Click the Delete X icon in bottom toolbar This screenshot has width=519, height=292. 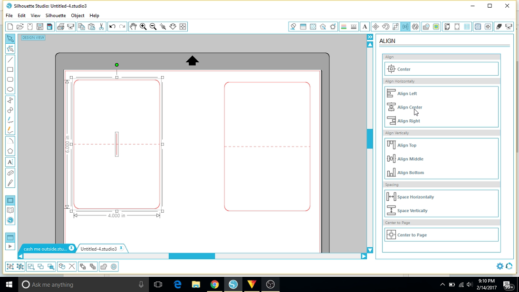coord(72,266)
